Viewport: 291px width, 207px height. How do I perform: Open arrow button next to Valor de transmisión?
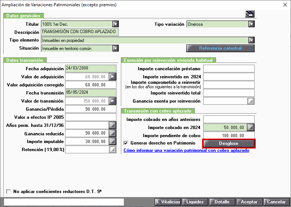pyautogui.click(x=113, y=101)
